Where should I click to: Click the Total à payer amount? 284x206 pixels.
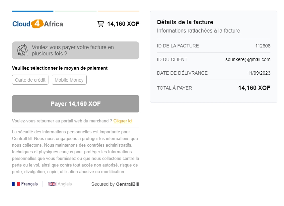[254, 88]
